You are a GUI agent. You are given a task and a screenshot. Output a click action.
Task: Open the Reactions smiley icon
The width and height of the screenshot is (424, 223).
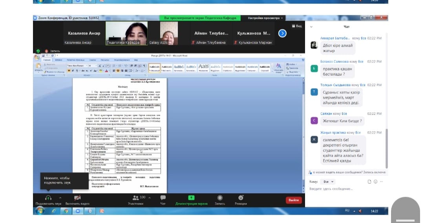pyautogui.click(x=241, y=197)
